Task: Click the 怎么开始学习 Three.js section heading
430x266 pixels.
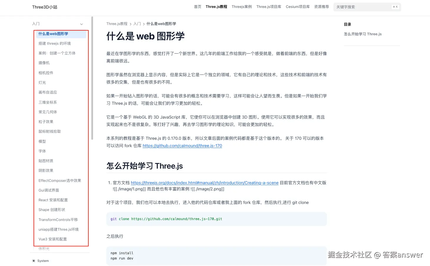Action: click(x=145, y=166)
